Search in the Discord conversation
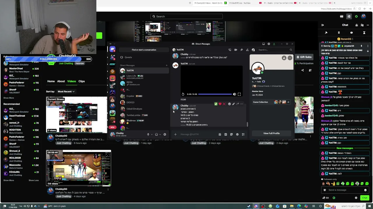373x209 pixels. tap(275, 50)
